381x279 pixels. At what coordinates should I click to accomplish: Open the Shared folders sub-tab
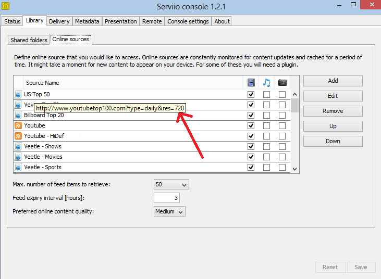click(29, 40)
